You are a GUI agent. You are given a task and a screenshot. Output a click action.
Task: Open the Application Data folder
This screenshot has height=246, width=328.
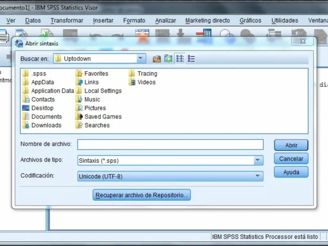[x=48, y=91]
